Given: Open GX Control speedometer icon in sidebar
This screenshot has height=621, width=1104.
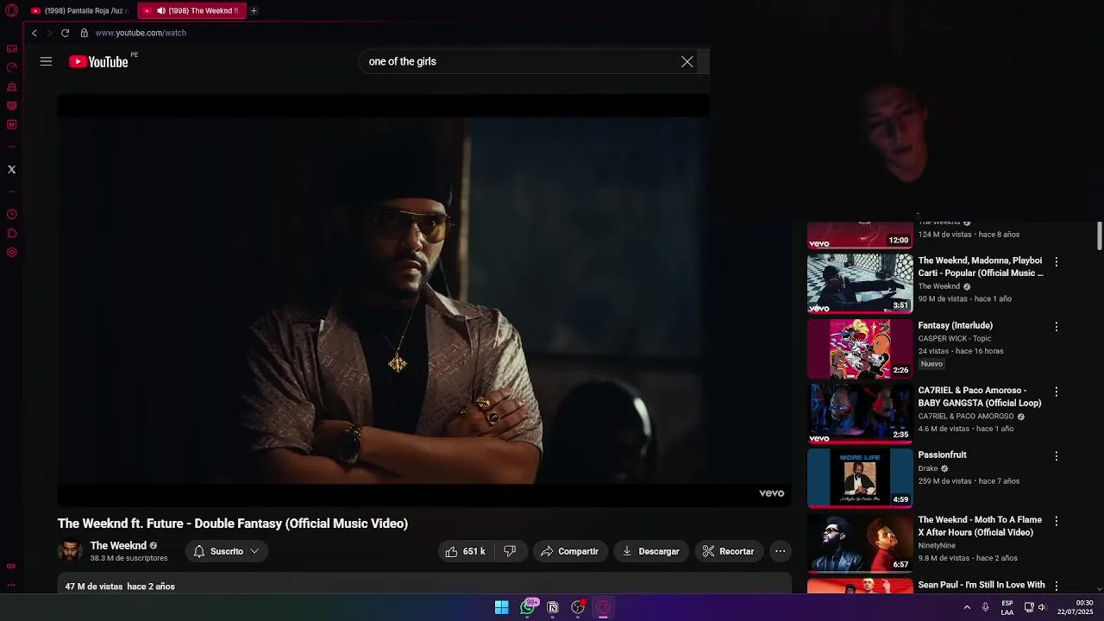Looking at the screenshot, I should click(12, 67).
